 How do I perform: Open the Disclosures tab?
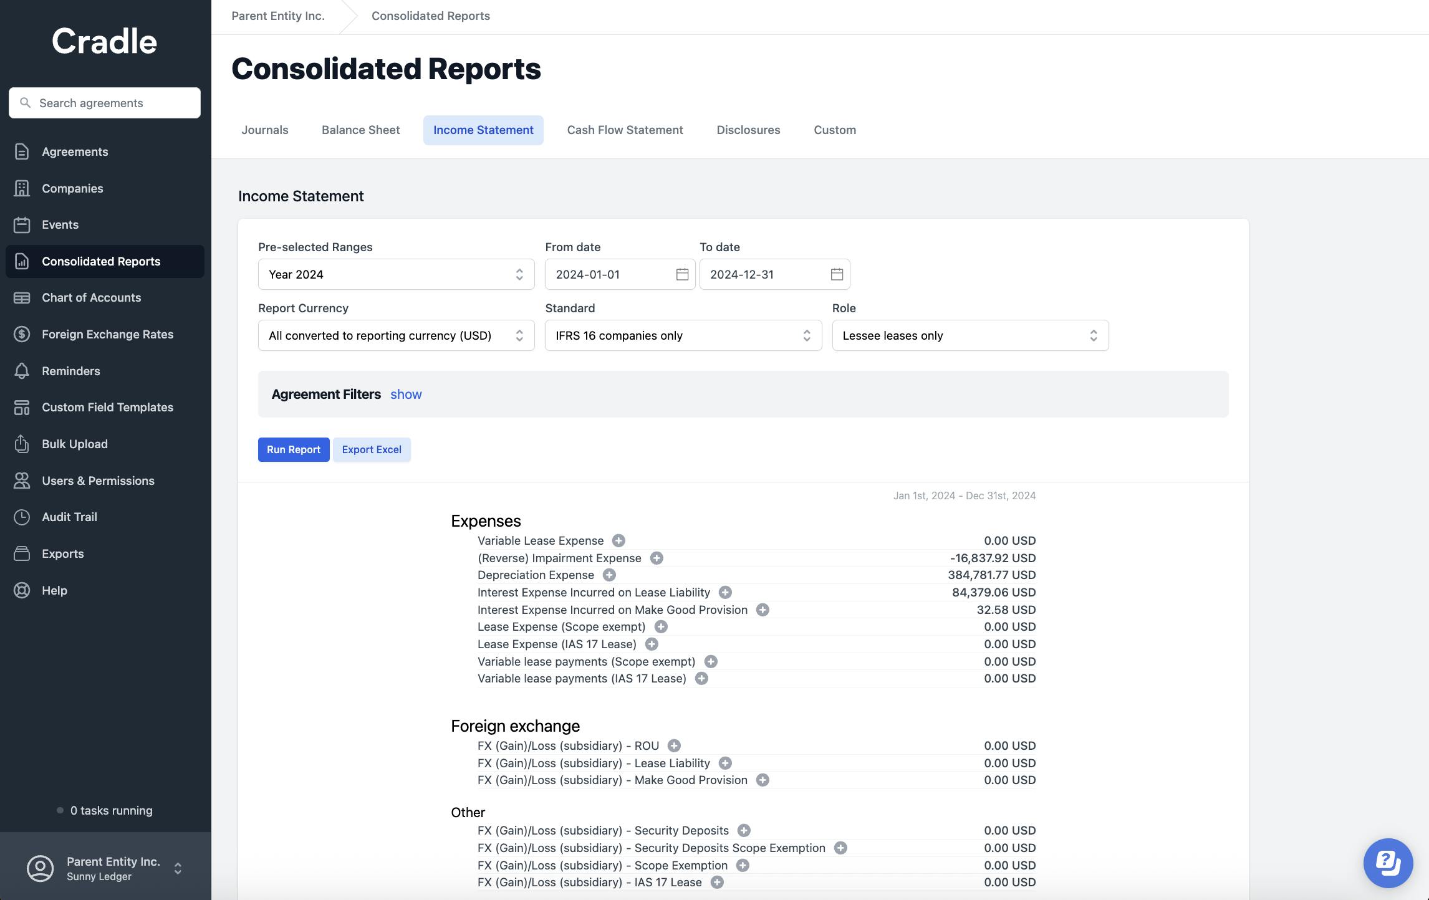pos(748,130)
